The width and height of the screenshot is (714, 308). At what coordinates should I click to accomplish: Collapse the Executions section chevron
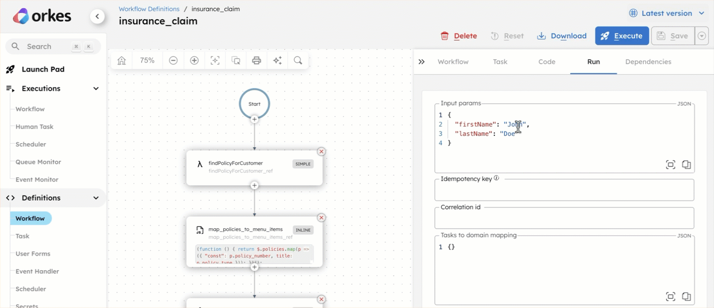(x=96, y=89)
